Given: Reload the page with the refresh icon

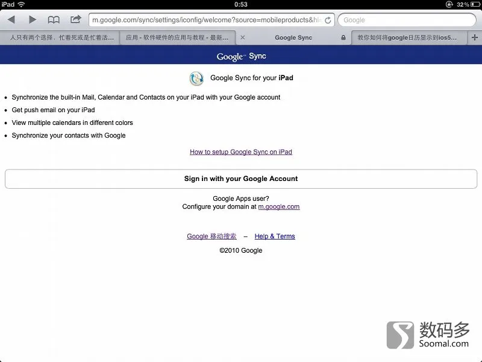Looking at the screenshot, I should tap(328, 20).
